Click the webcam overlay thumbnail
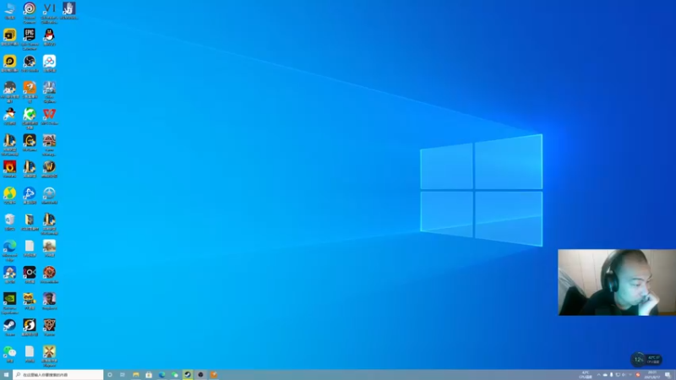676x380 pixels. tap(617, 282)
